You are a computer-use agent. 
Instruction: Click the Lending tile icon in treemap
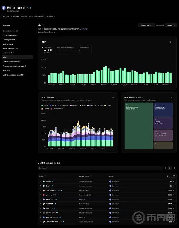coord(156,120)
